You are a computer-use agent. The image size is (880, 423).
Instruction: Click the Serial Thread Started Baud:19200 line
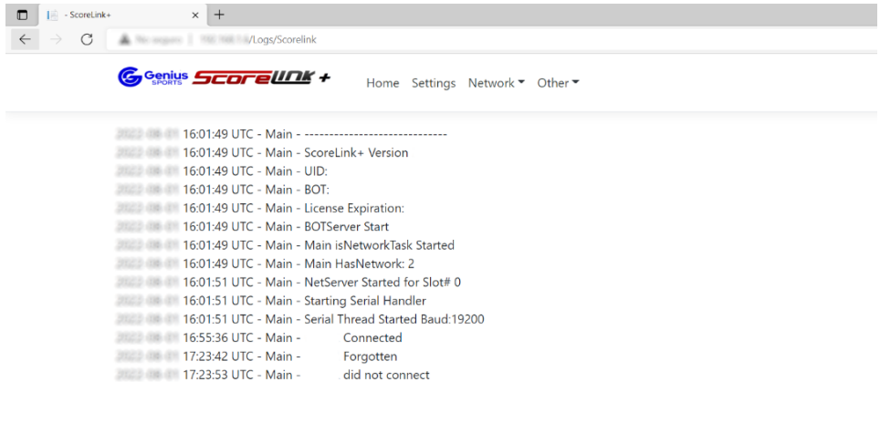click(x=299, y=319)
